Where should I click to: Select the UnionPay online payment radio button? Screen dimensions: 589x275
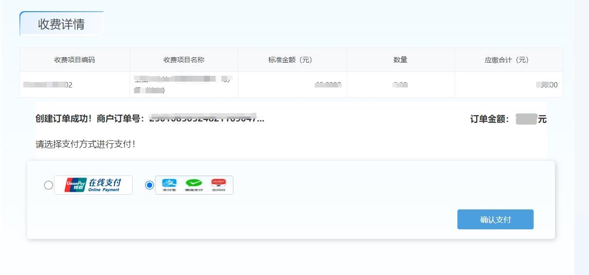pyautogui.click(x=49, y=185)
